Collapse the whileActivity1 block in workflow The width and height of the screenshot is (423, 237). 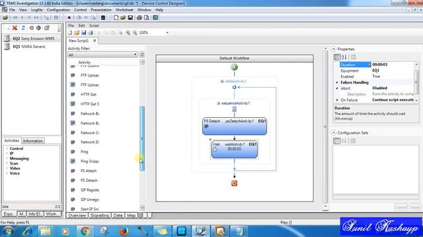tap(222, 81)
